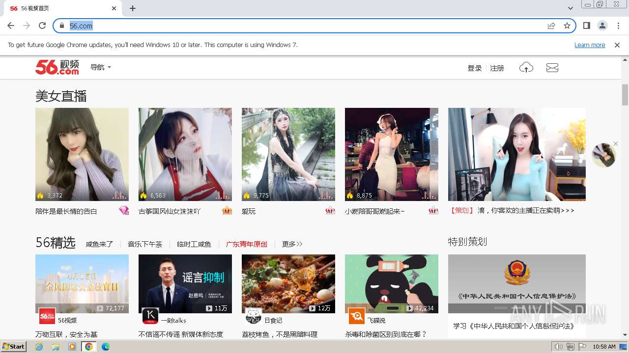Viewport: 629px width, 353px height.
Task: Click title 小燃陪哥哥燃起来~
Action: (375, 211)
